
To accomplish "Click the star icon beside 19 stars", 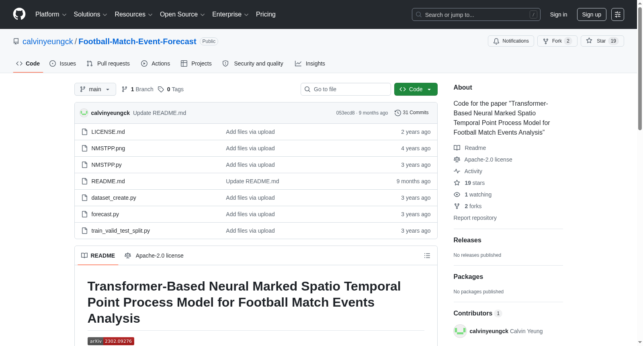I will [x=457, y=183].
